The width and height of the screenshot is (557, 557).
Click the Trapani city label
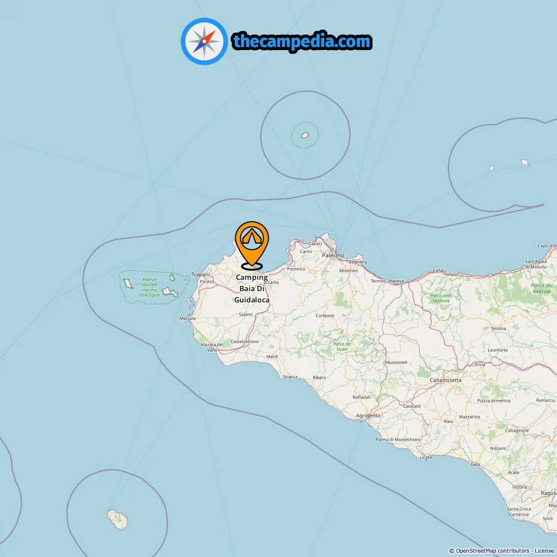coord(201,274)
